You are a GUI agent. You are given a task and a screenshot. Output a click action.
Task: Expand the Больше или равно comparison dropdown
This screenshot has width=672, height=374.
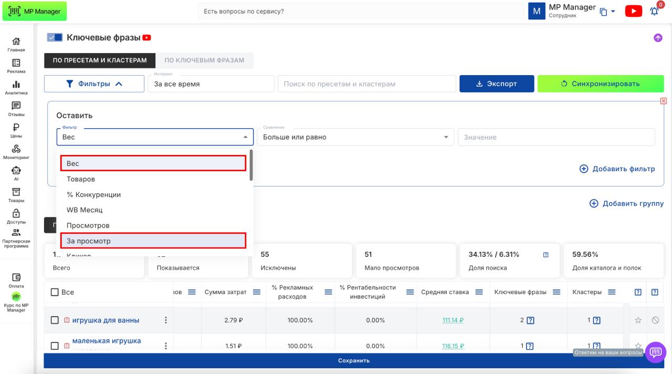pos(355,137)
